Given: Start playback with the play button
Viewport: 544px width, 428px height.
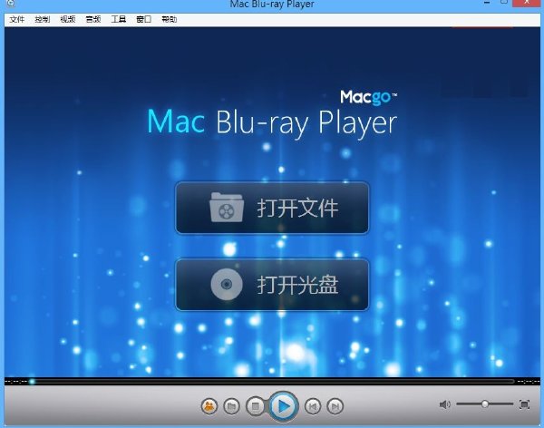Looking at the screenshot, I should pyautogui.click(x=283, y=406).
